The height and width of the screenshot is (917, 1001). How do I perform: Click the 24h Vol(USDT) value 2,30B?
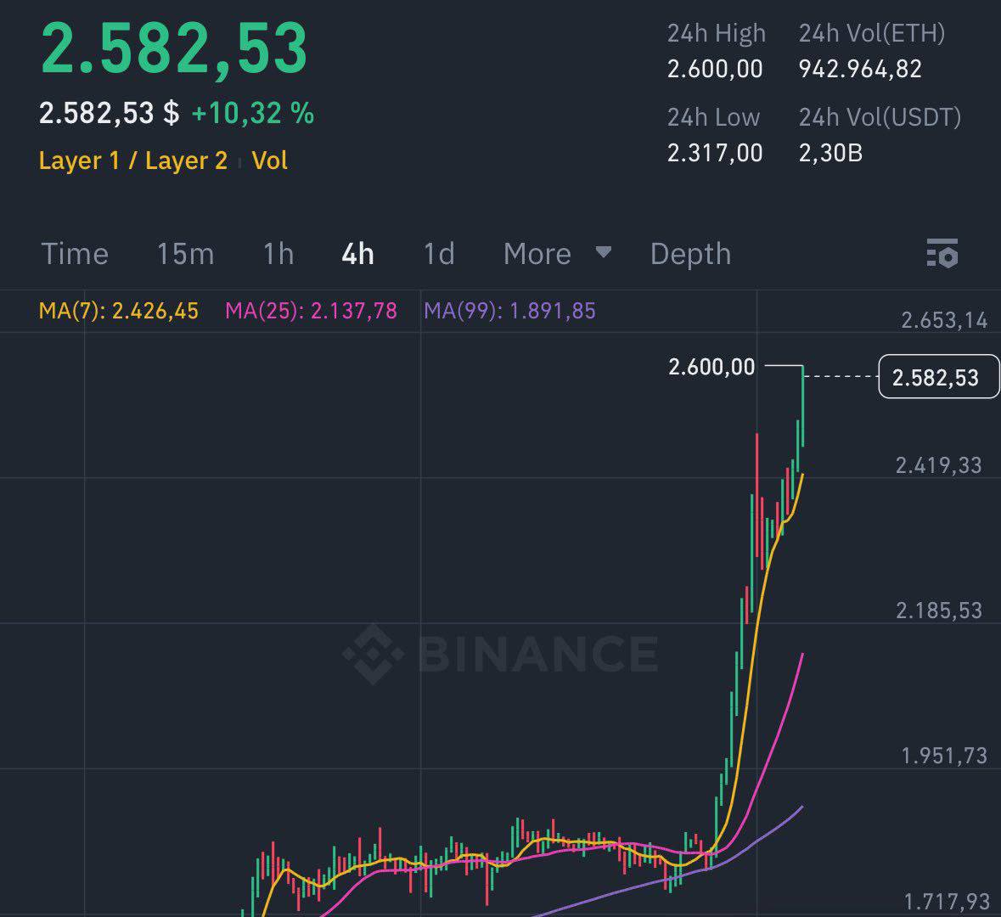pos(830,153)
